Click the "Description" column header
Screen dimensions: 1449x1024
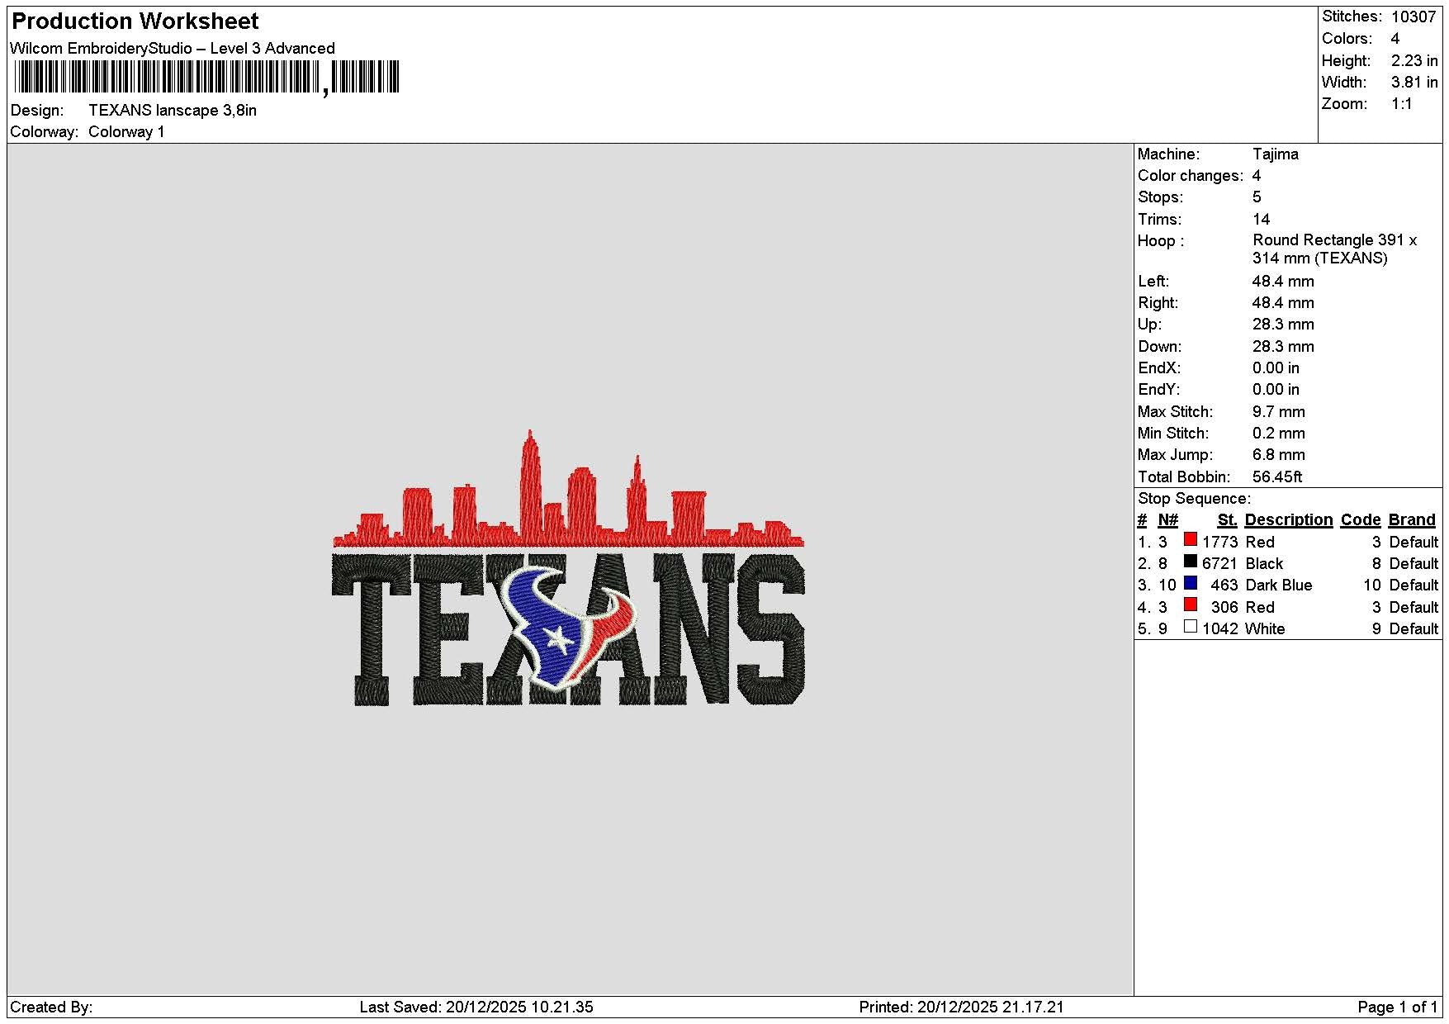(x=1289, y=519)
